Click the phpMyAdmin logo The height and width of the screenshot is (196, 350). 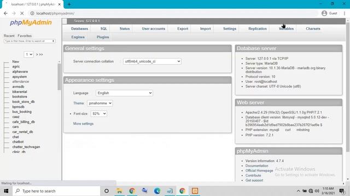tap(31, 23)
